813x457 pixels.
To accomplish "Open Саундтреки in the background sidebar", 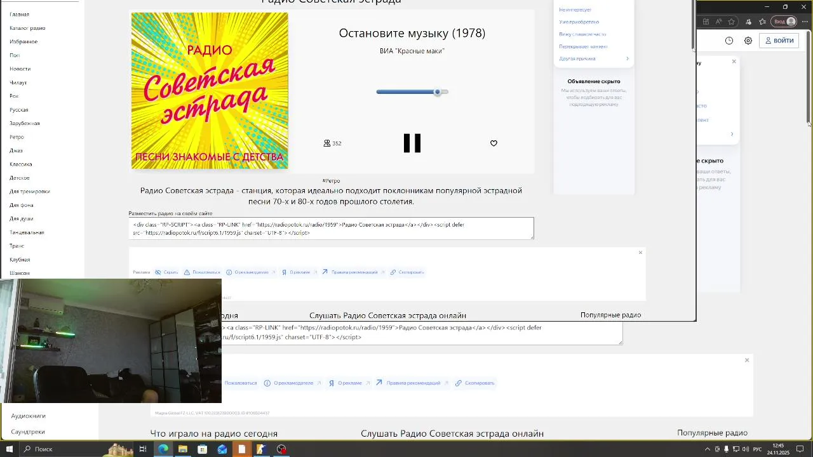I will 28,432.
